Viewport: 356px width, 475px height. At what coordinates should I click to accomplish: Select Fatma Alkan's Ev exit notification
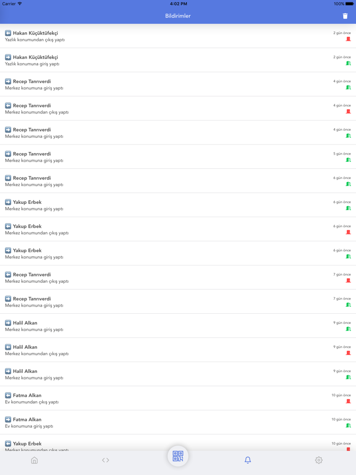click(x=153, y=398)
